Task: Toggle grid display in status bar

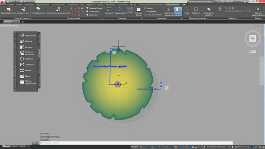Action: (141, 147)
